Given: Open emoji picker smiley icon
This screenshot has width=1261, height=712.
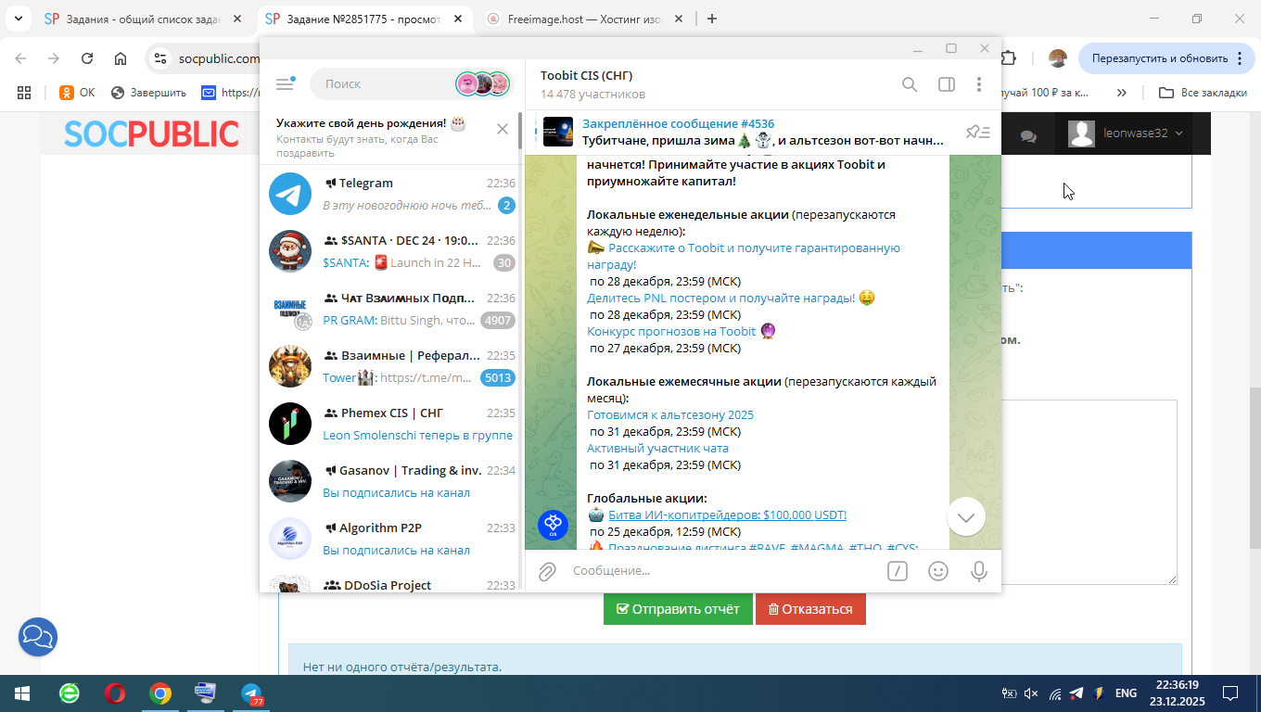Looking at the screenshot, I should click(938, 571).
